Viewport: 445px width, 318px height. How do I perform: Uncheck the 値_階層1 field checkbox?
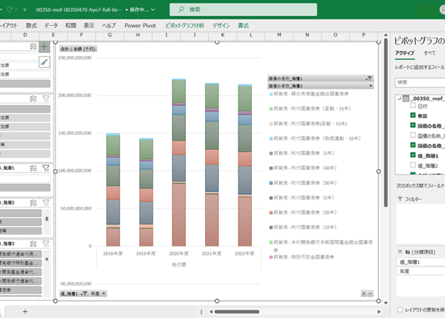pos(413,155)
